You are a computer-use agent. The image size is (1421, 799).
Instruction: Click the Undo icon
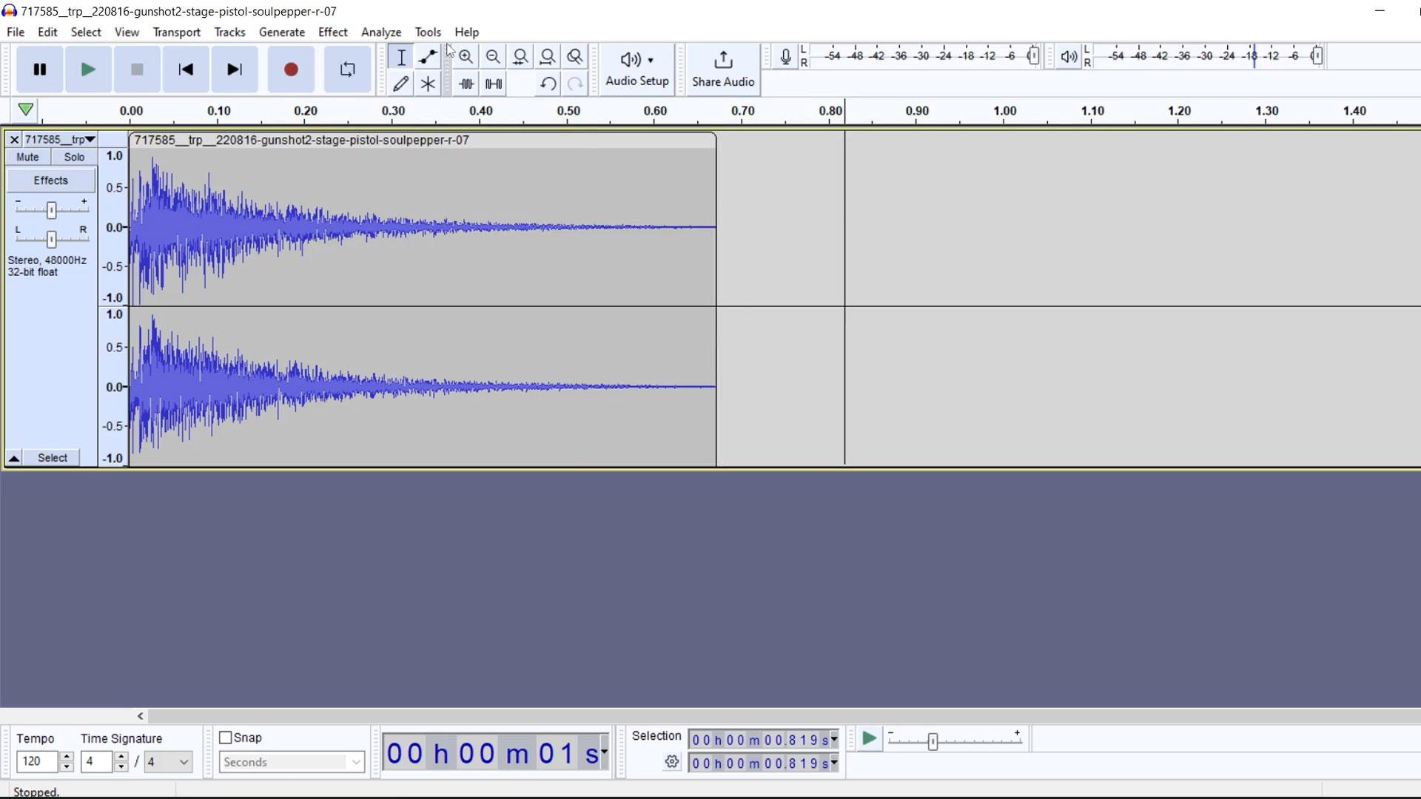coord(547,83)
